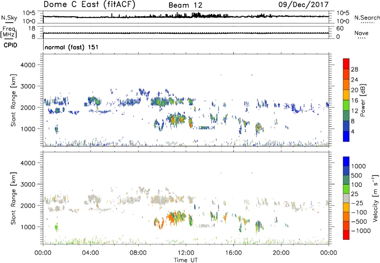380x263 pixels.
Task: Click the green velocity patch near 01:00
Action: click(57, 227)
